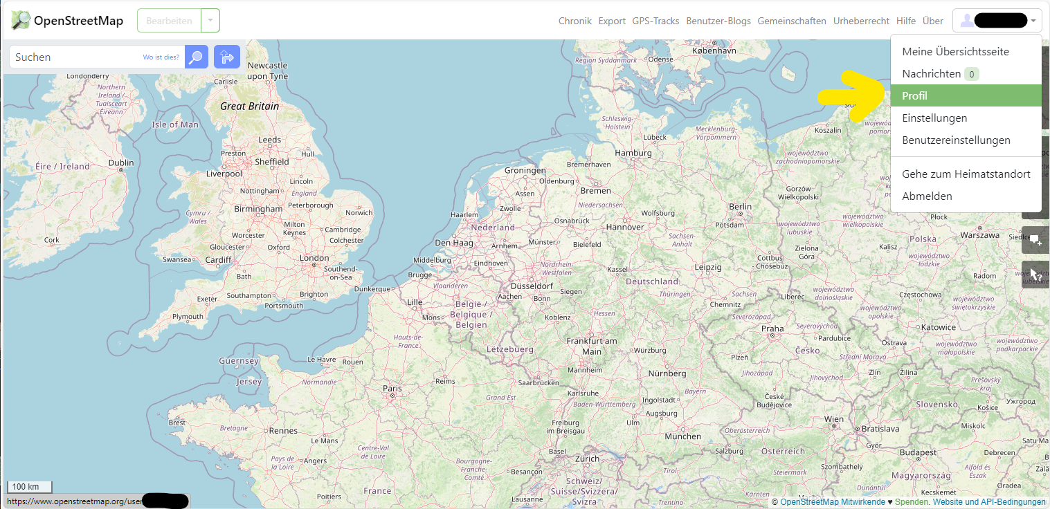This screenshot has width=1050, height=509.
Task: Click the Den Haag label
Action: (x=454, y=243)
